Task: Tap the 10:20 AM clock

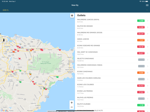Action: pyautogui.click(x=5, y=1)
